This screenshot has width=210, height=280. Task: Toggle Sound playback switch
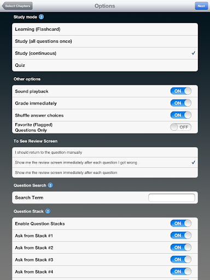tap(181, 91)
